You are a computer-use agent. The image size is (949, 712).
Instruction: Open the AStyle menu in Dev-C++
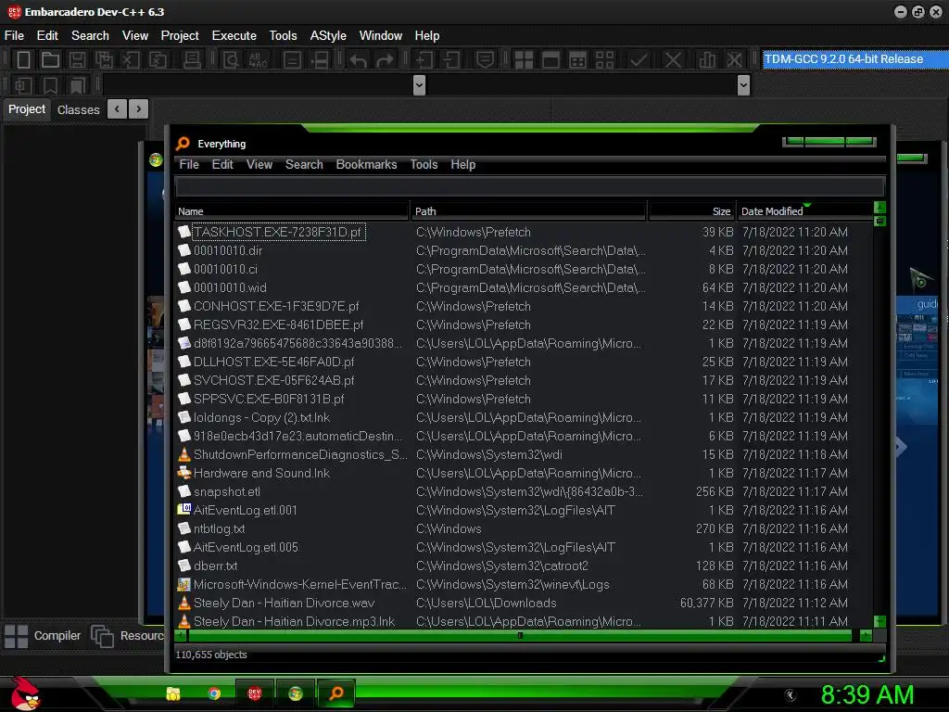pyautogui.click(x=328, y=36)
